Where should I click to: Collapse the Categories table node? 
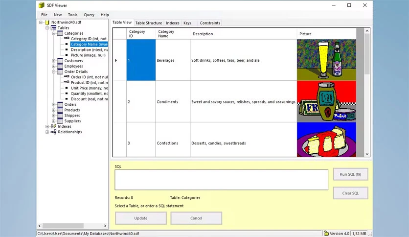click(53, 33)
